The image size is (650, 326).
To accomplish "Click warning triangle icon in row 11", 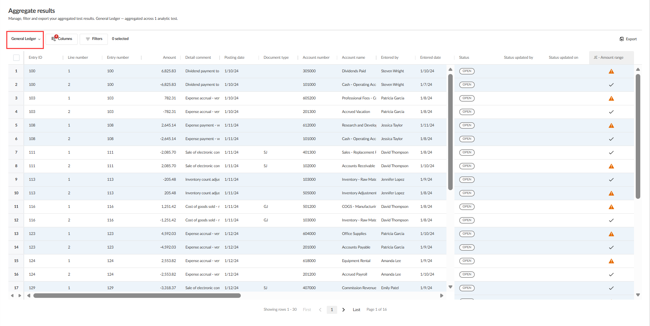I will pos(611,207).
